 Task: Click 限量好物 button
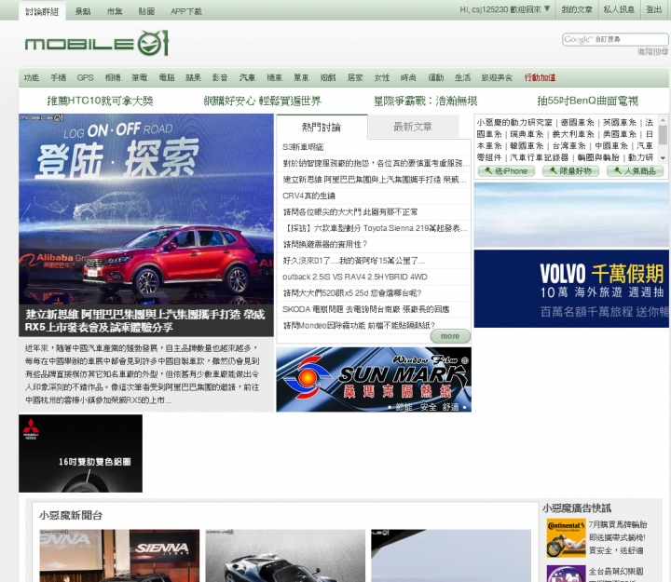pyautogui.click(x=570, y=171)
